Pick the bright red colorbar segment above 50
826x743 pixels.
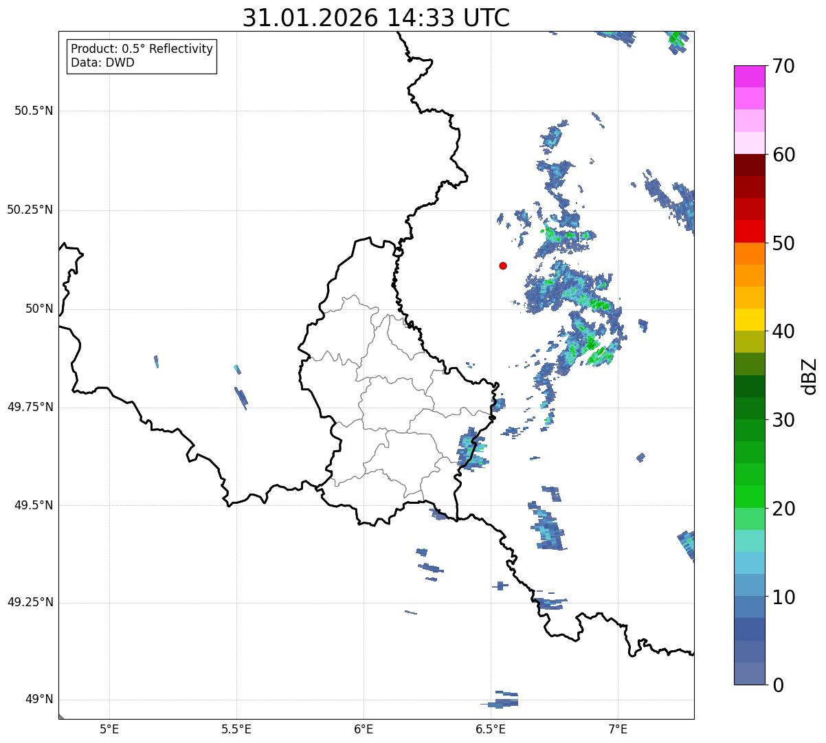point(749,232)
